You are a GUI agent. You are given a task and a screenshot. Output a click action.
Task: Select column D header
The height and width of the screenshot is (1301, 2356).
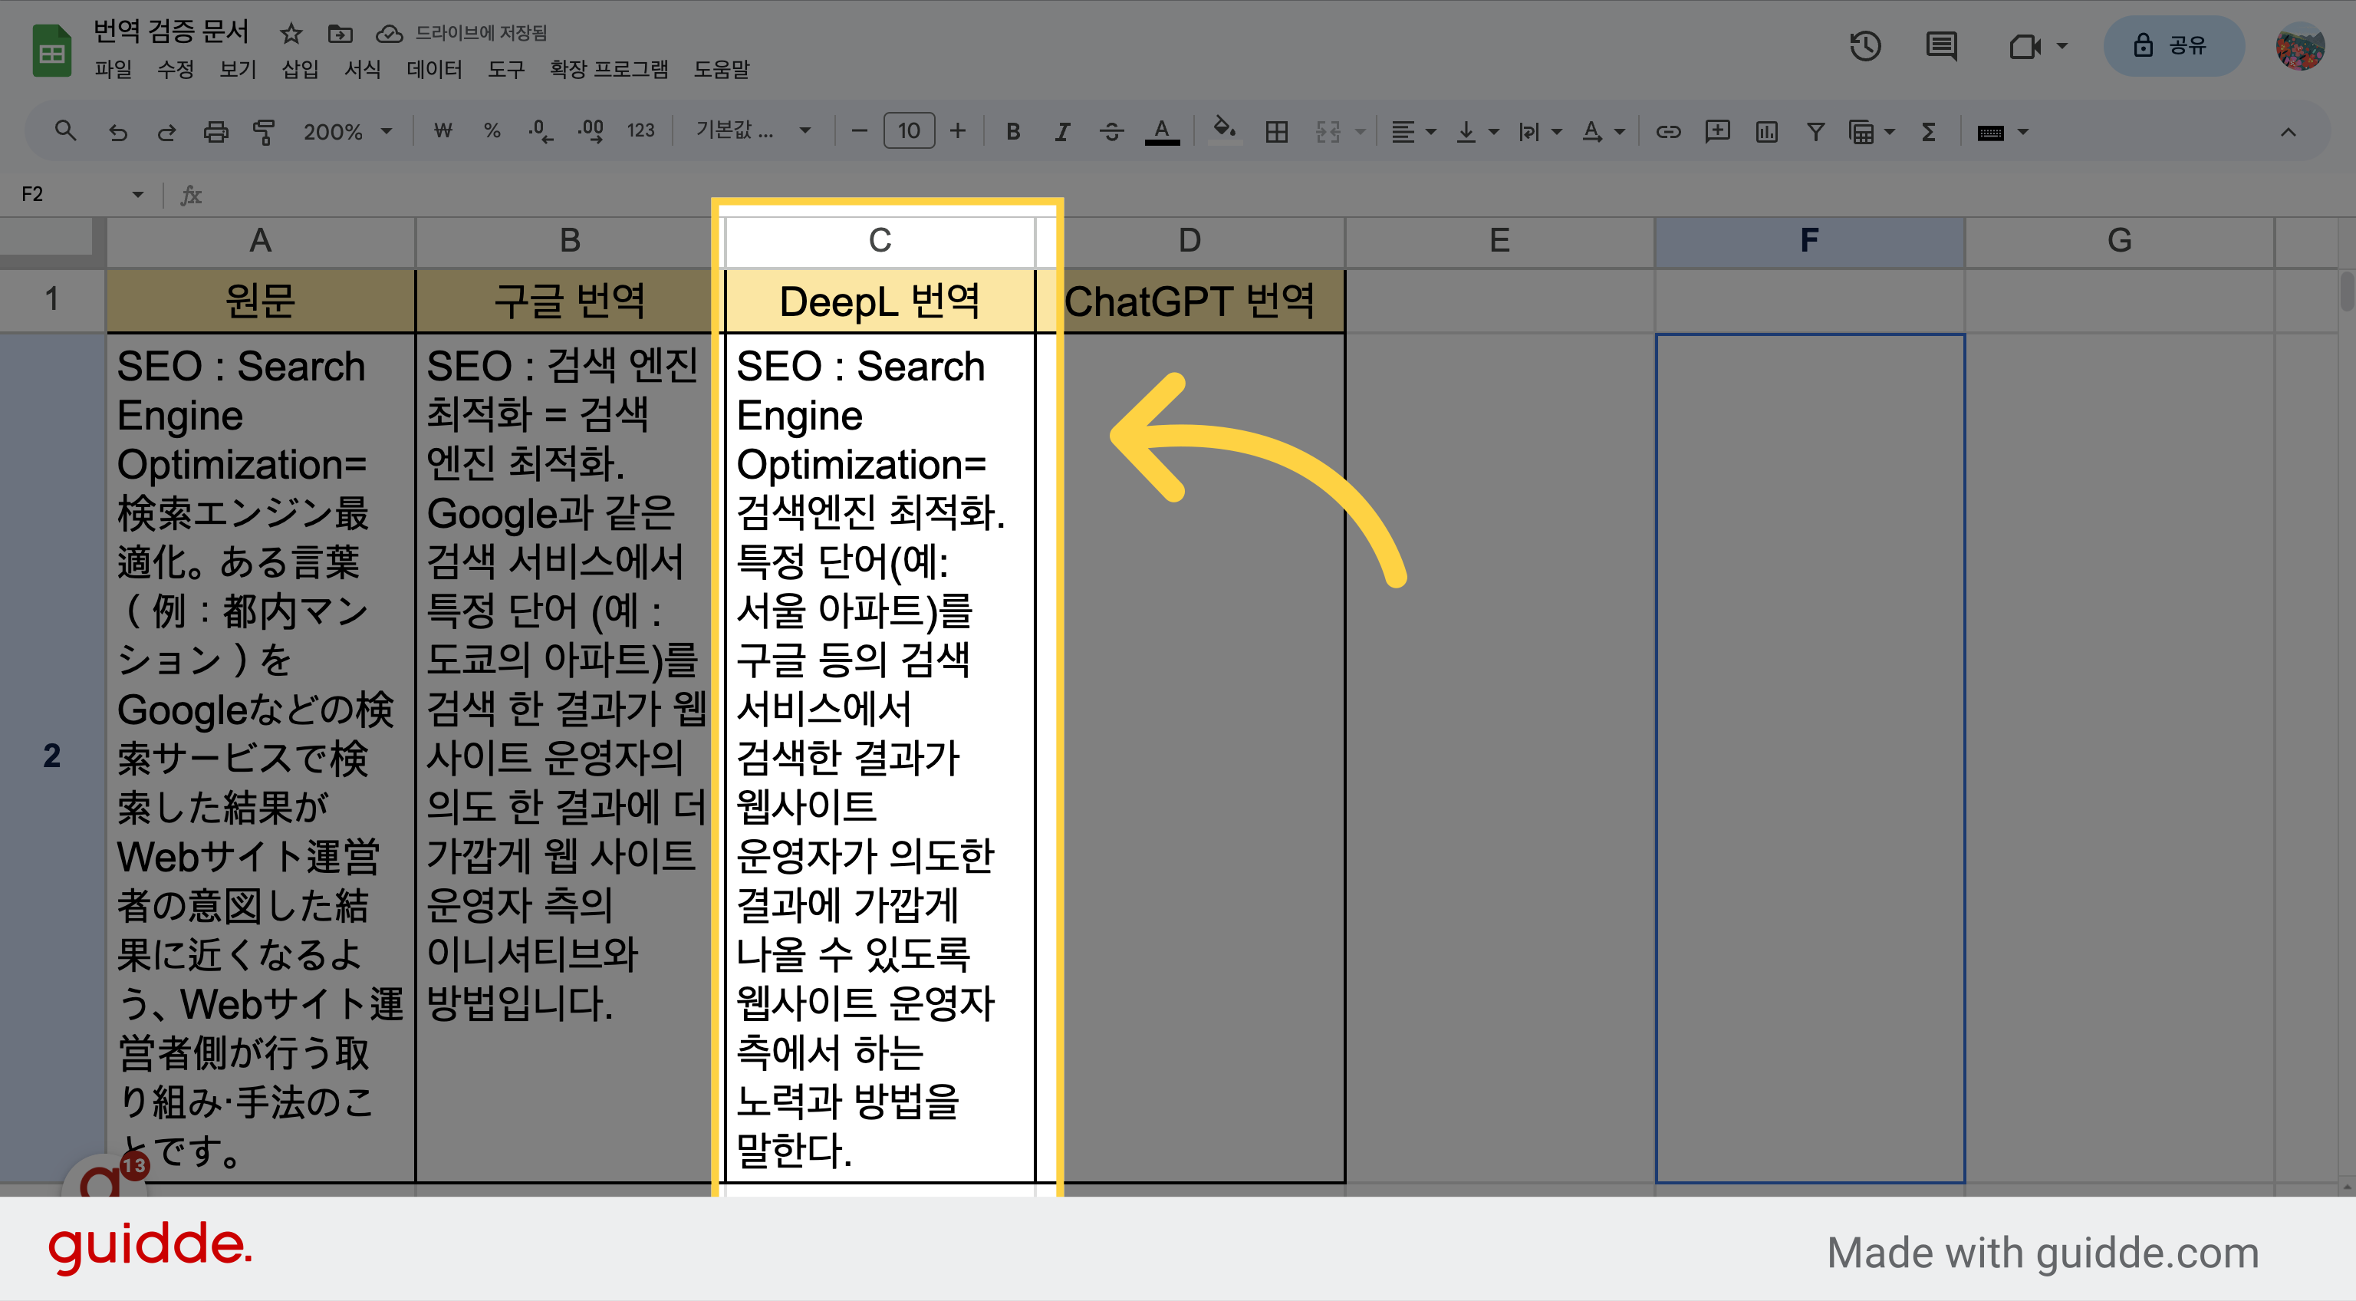1190,241
